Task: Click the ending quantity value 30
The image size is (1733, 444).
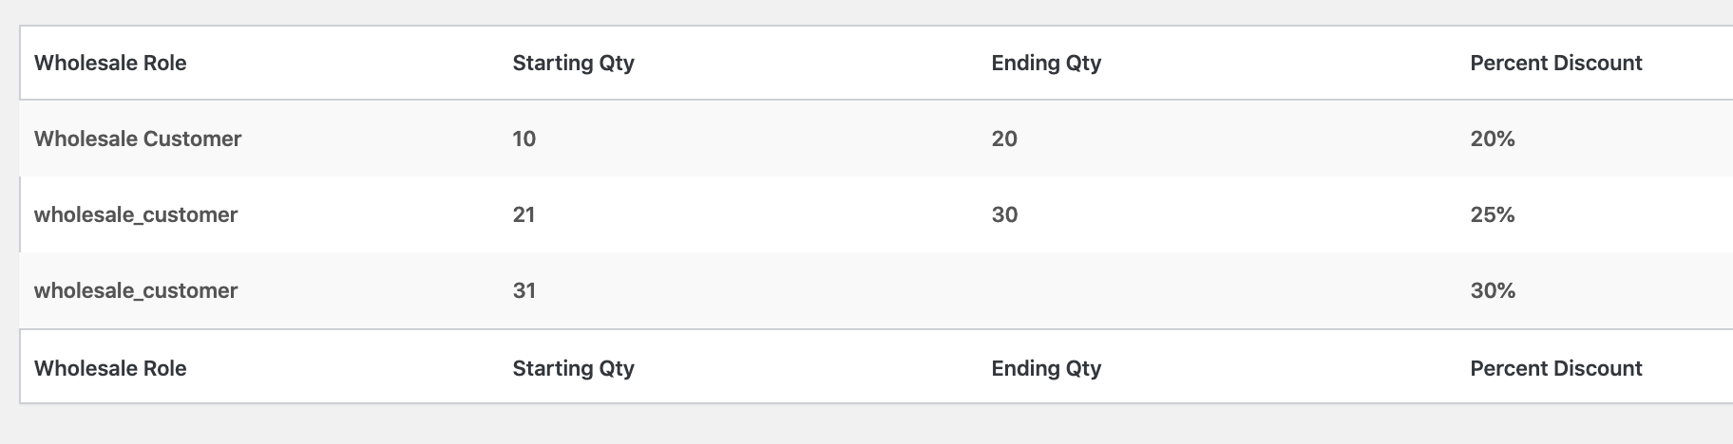Action: (x=1004, y=215)
